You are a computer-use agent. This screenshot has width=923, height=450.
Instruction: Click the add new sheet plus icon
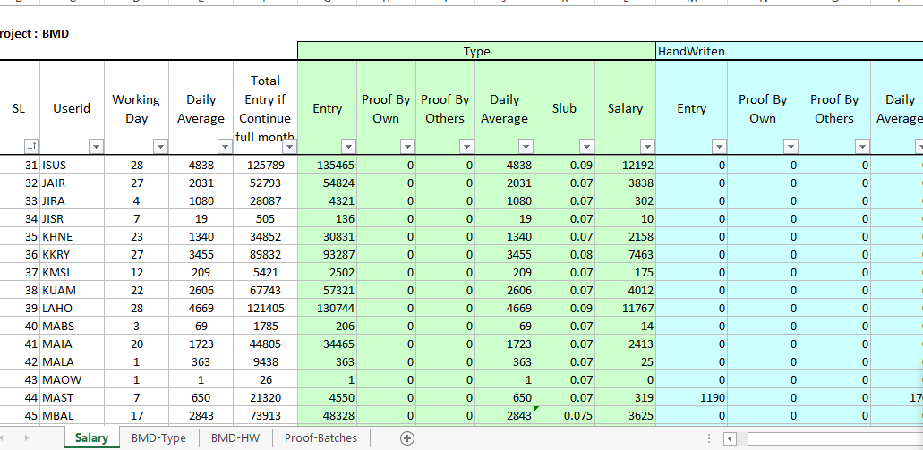point(407,438)
